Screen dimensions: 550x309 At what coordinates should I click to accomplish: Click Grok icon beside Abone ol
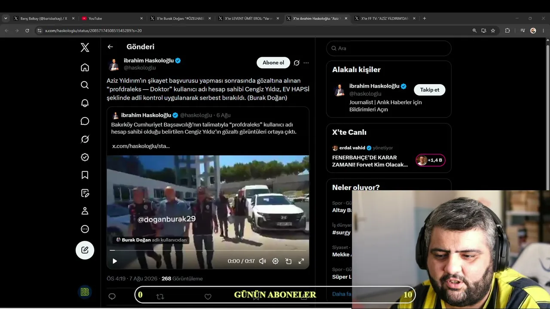tap(296, 63)
